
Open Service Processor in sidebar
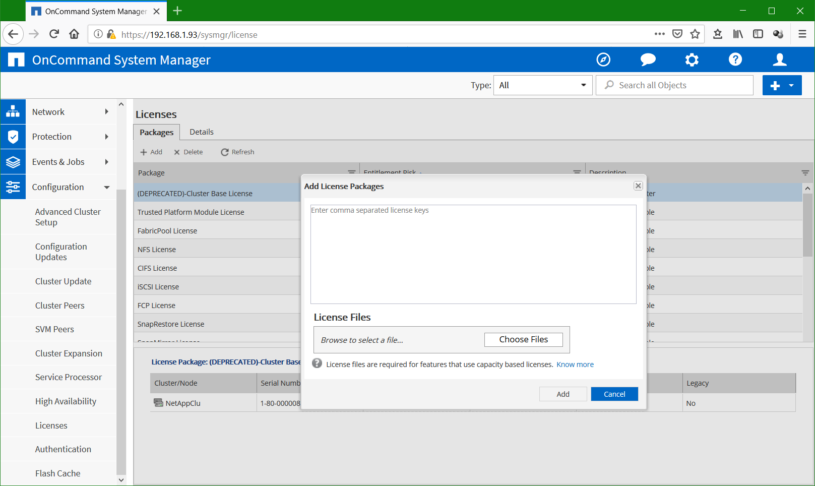[69, 377]
